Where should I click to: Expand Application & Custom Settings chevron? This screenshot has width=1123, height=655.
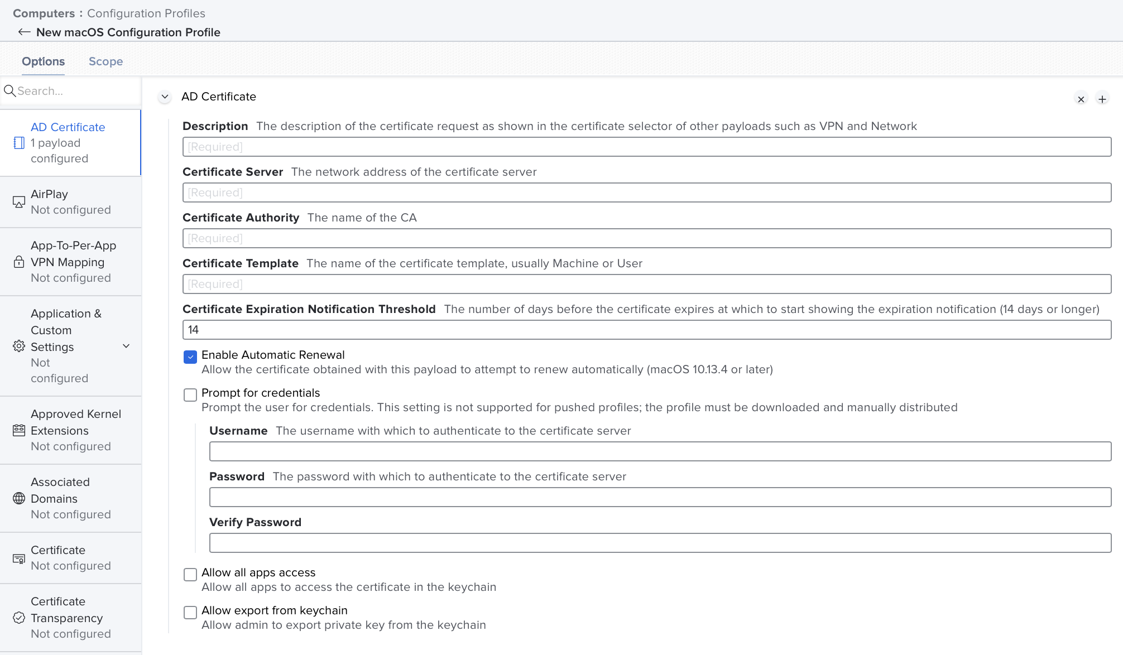pos(126,346)
